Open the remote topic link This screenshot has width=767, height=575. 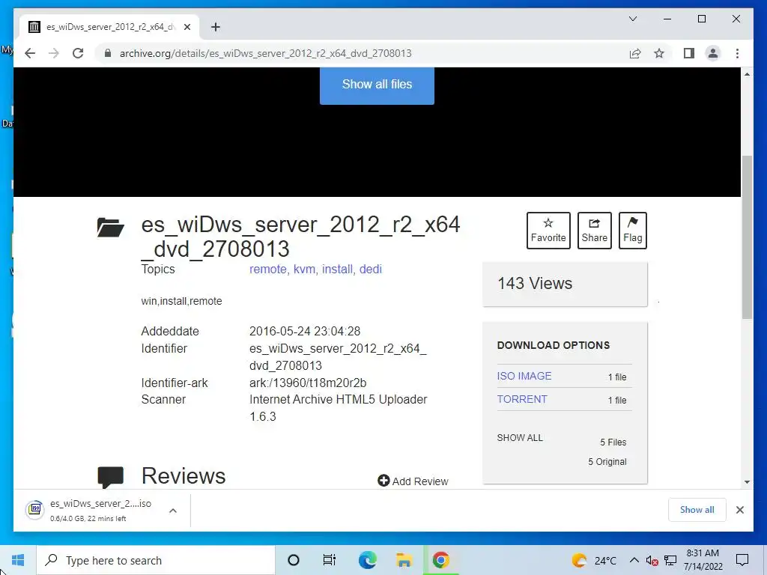coord(269,270)
